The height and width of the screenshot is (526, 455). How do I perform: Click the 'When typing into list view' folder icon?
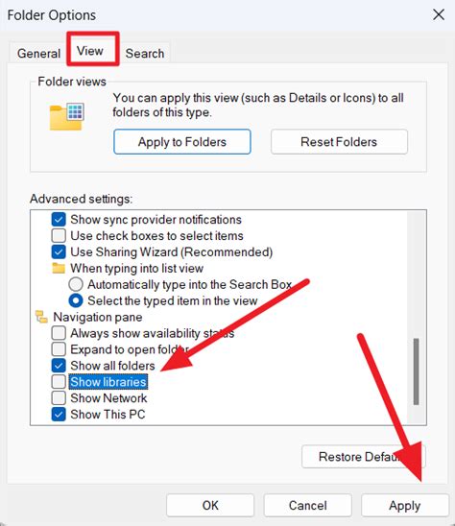click(59, 269)
